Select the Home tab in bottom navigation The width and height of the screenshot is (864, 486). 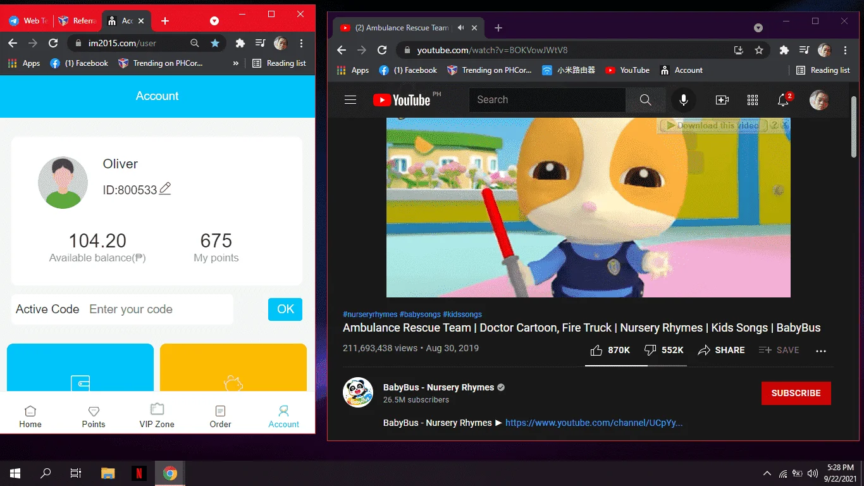(30, 416)
